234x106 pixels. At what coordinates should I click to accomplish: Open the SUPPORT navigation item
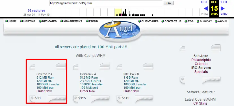click(204, 21)
